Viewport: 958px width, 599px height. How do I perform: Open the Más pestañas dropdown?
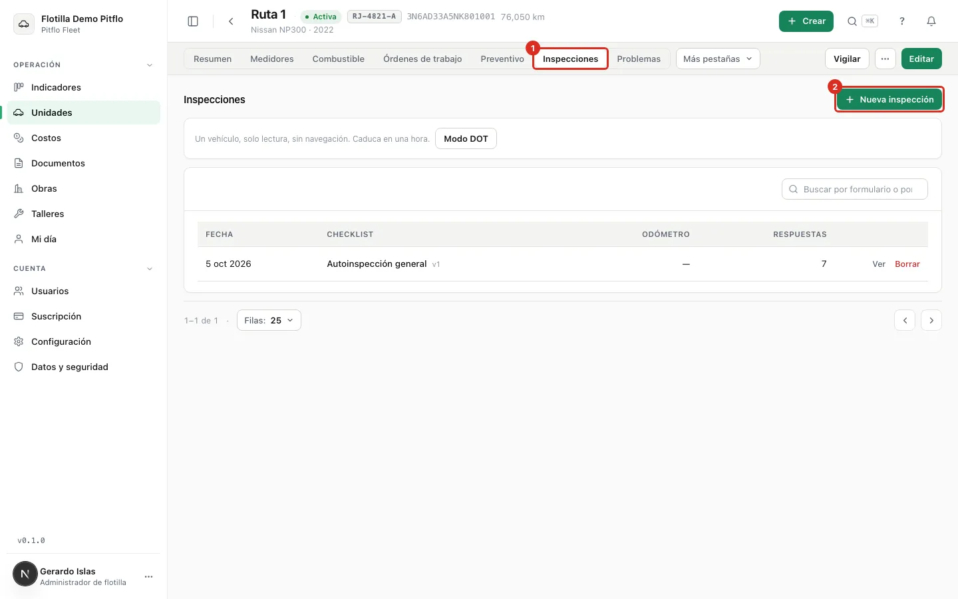[x=718, y=59]
